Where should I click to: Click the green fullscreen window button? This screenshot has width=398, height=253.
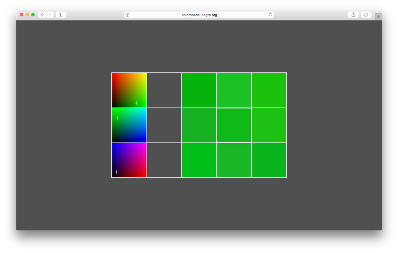[x=33, y=15]
